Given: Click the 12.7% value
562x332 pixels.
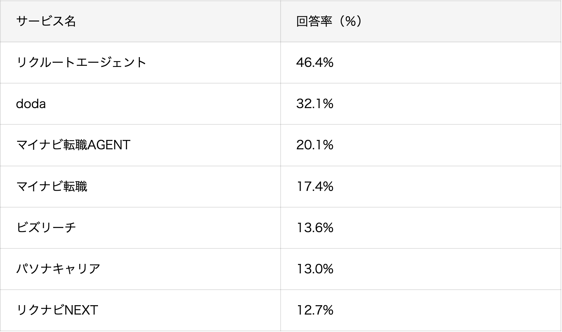Looking at the screenshot, I should click(315, 310).
